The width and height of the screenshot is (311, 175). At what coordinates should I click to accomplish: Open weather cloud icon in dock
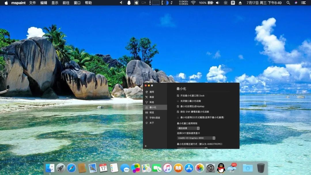click(x=232, y=168)
